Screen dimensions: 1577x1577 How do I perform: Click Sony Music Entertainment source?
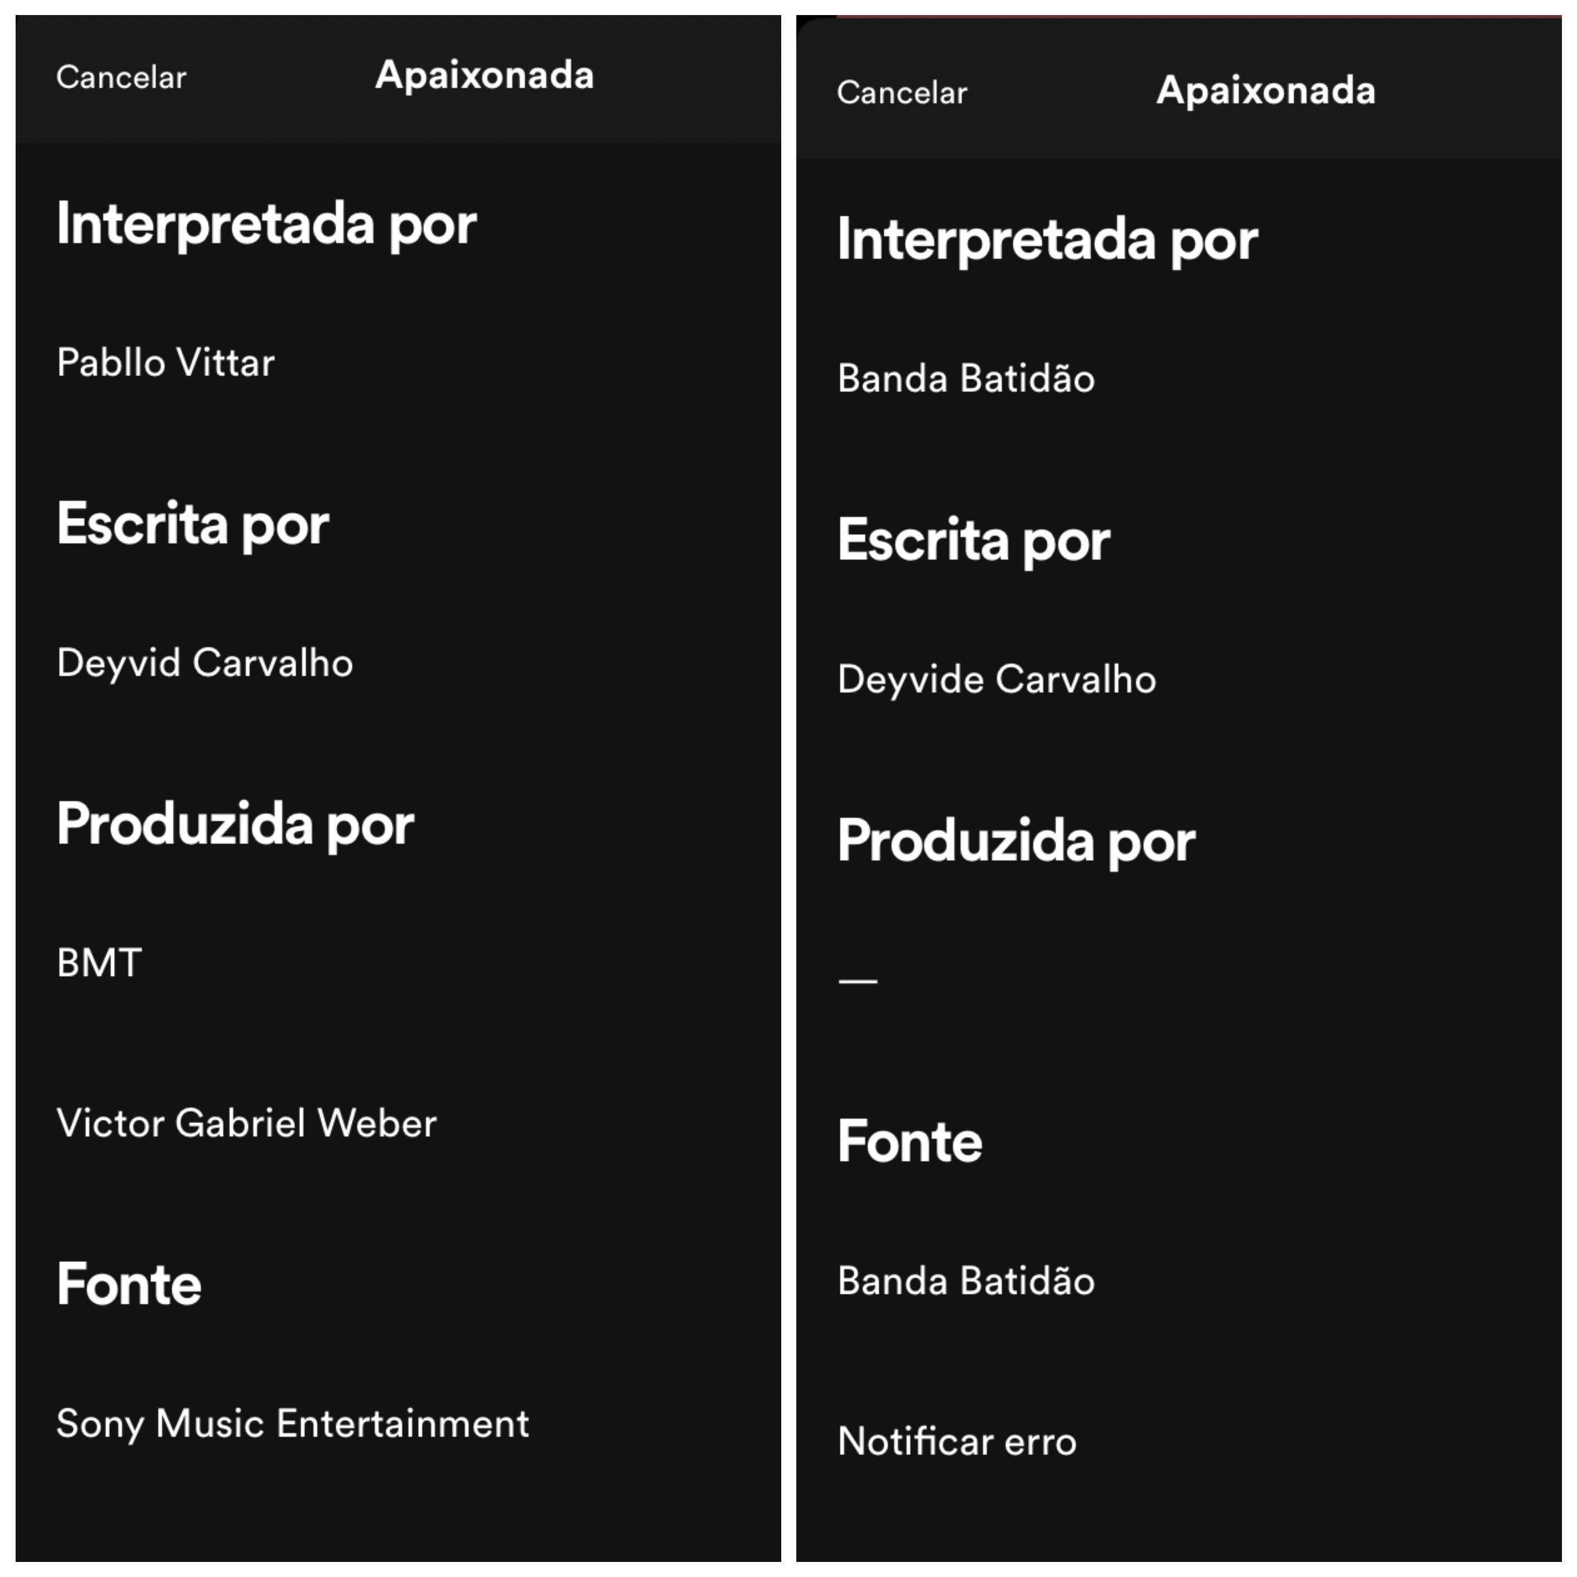(292, 1424)
